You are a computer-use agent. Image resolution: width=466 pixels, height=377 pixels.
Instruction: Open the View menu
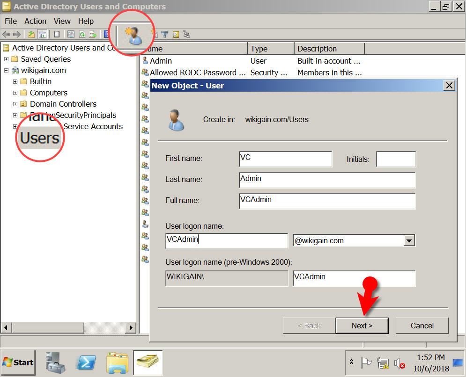point(62,21)
